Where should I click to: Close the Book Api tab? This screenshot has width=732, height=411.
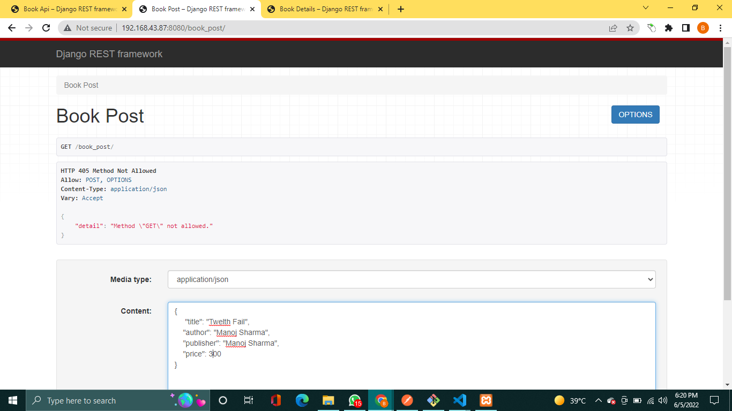coord(124,9)
